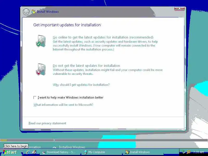Click the 'Installing Windows' step label
Image resolution: width=208 pixels, height=156 pixels.
pos(72,147)
